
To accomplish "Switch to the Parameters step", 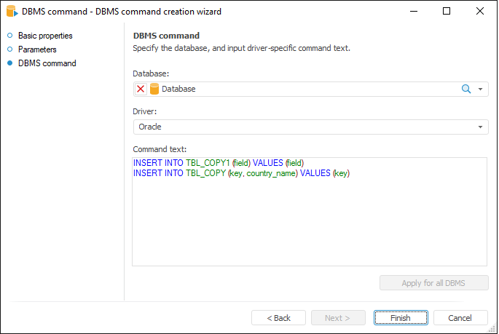I will 37,49.
